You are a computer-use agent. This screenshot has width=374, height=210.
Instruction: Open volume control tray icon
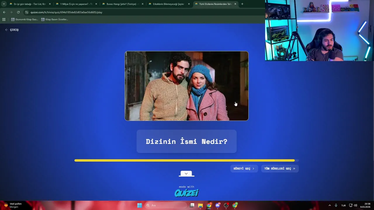point(355,205)
